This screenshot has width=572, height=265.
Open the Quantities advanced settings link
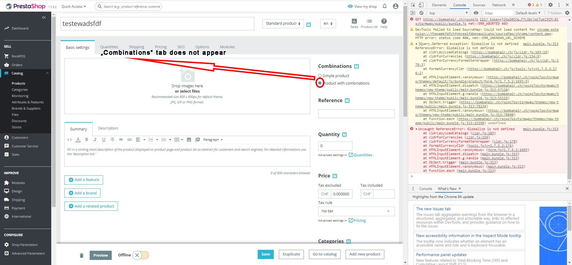360,155
